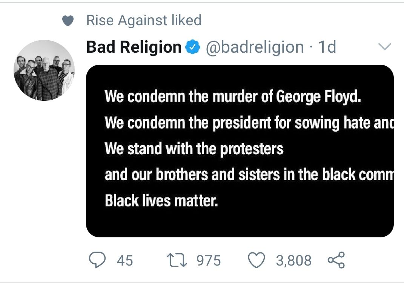404x287 pixels.
Task: Click the 'We stand with the protesters' line
Action: coord(194,149)
